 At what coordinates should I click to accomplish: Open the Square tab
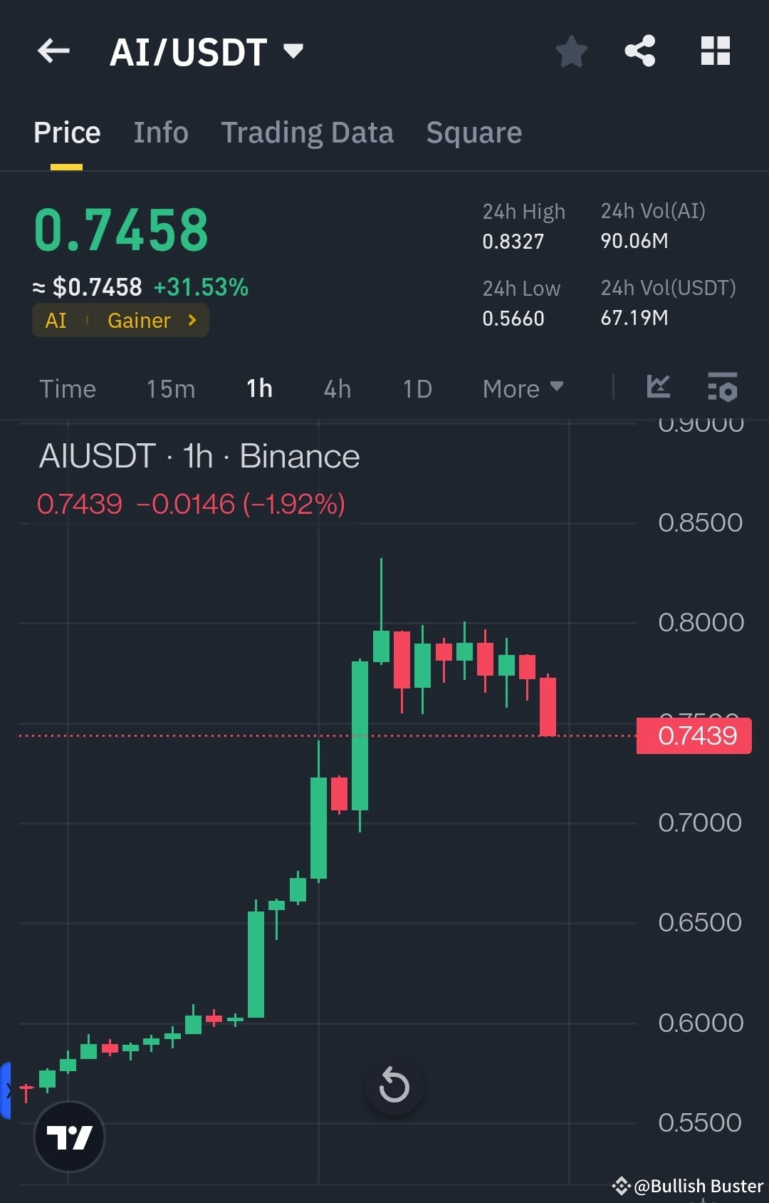pos(474,133)
